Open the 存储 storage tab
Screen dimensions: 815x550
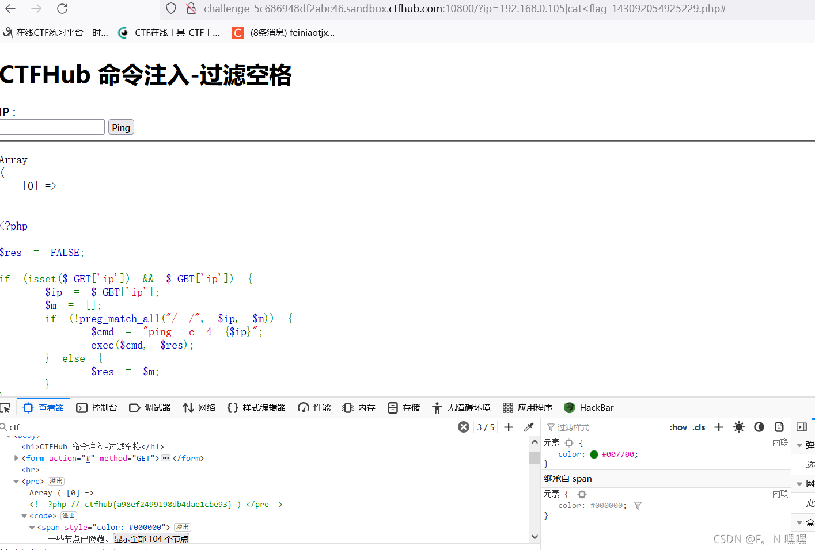tap(404, 408)
